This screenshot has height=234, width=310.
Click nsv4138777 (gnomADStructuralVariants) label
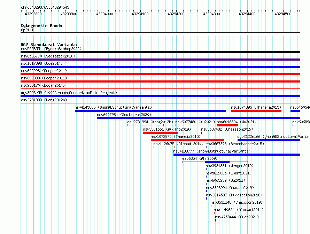click(x=212, y=151)
